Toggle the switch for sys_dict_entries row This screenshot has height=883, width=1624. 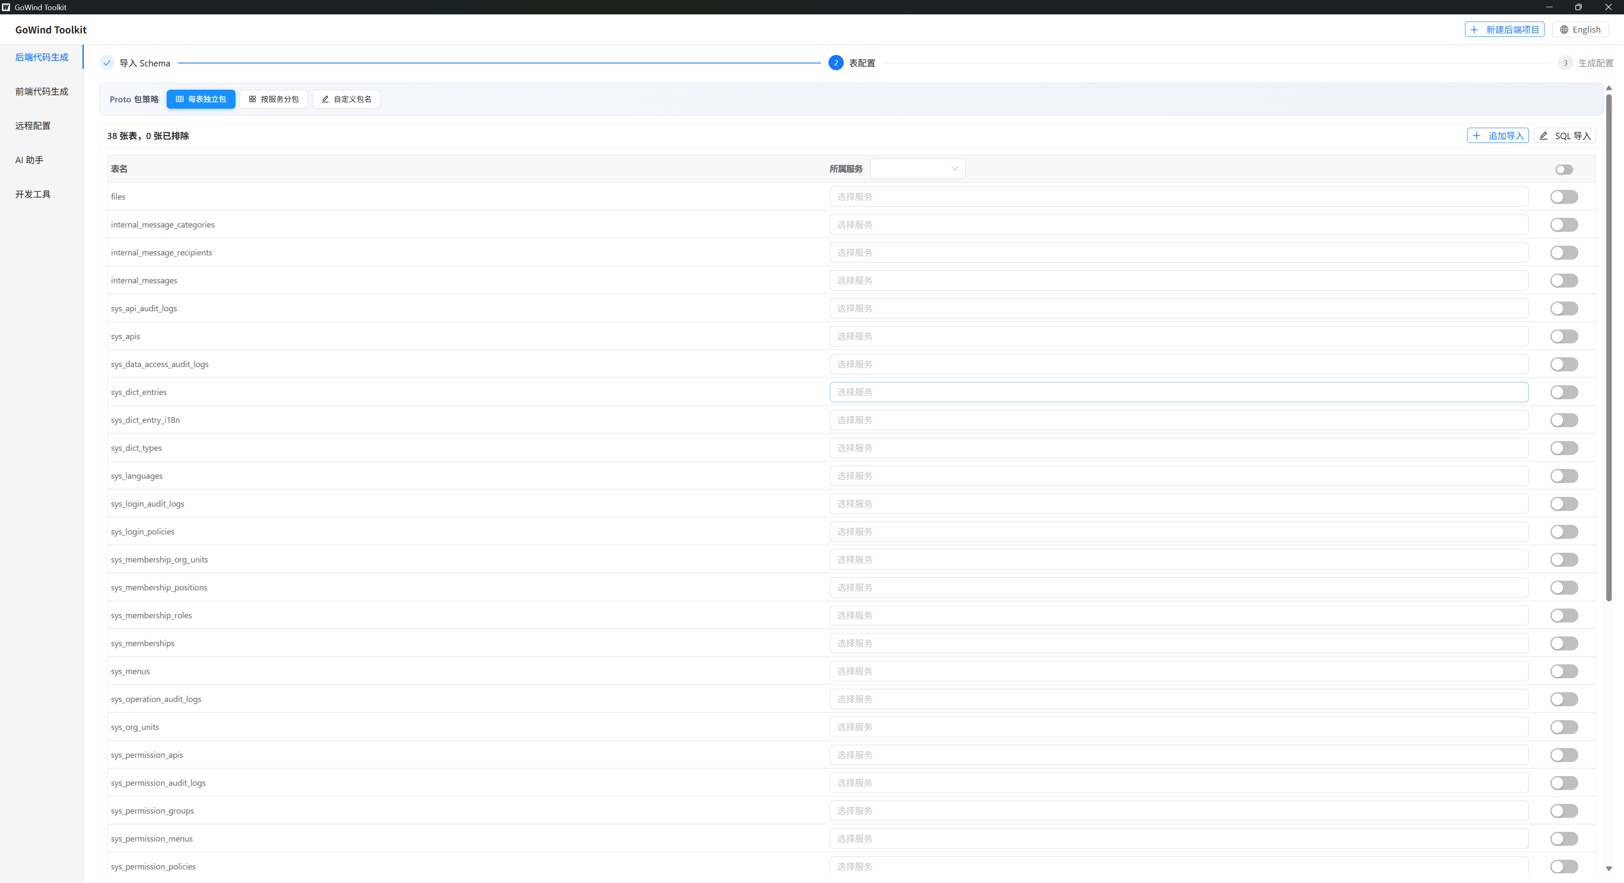coord(1564,392)
